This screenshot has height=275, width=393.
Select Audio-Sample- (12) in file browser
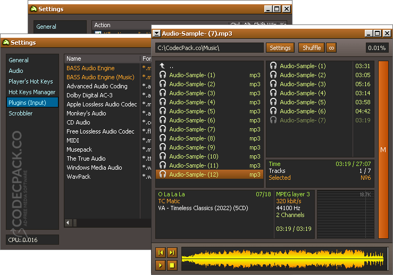point(194,174)
